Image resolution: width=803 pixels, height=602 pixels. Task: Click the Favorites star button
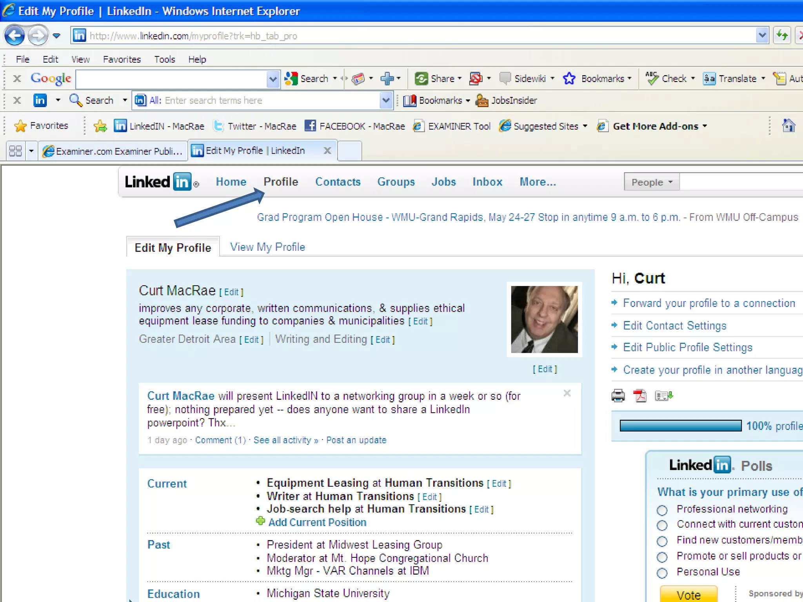coord(41,126)
